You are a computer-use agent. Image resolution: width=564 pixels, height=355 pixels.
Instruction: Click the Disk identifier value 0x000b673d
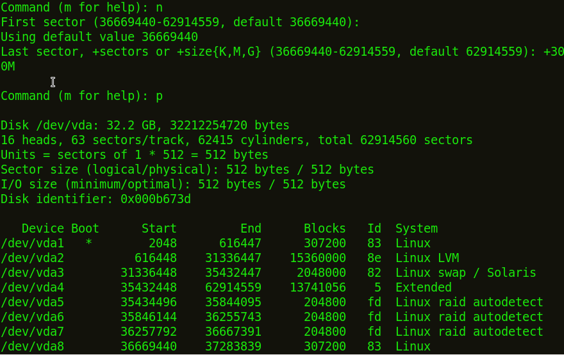coord(156,199)
